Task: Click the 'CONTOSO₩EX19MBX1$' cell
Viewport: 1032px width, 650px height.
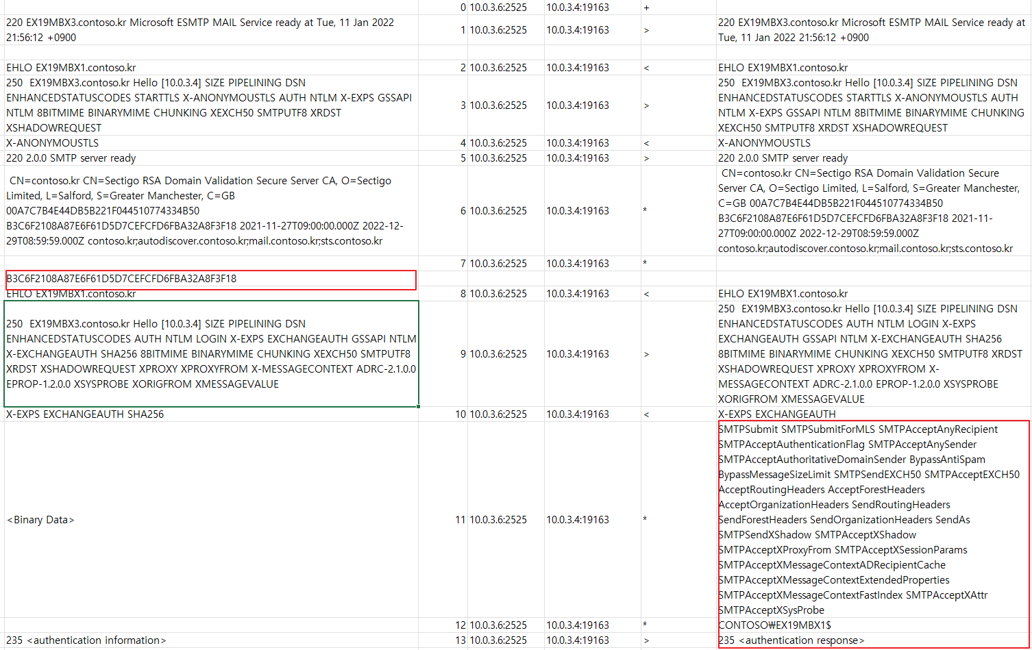Action: click(x=874, y=625)
